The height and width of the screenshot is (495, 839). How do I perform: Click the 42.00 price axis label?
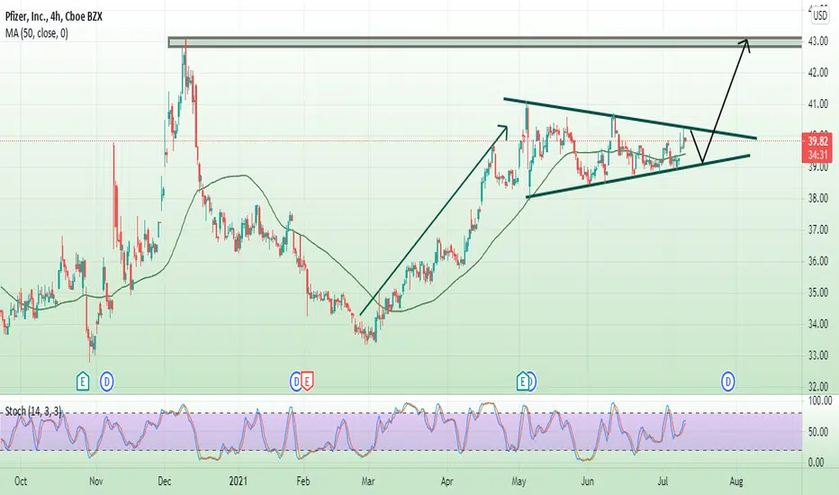818,73
